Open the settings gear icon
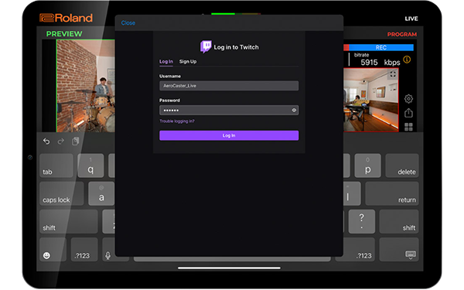 pos(408,98)
